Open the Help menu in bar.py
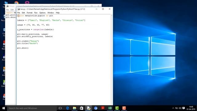The height and width of the screenshot is (111, 197). click(x=58, y=13)
